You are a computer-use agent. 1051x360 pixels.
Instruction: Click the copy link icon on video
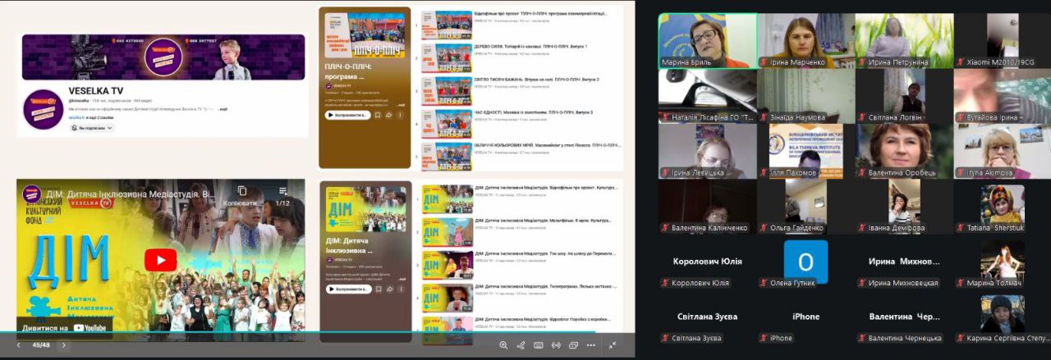tap(242, 192)
